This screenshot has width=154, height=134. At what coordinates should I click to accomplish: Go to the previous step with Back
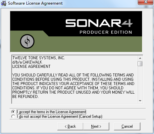pos(70,126)
